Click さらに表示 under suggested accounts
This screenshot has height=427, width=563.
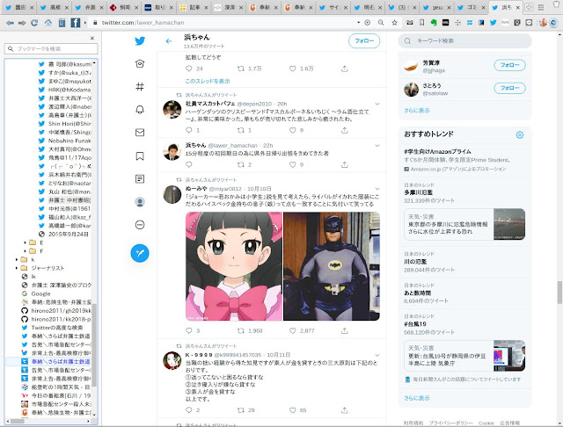point(416,111)
